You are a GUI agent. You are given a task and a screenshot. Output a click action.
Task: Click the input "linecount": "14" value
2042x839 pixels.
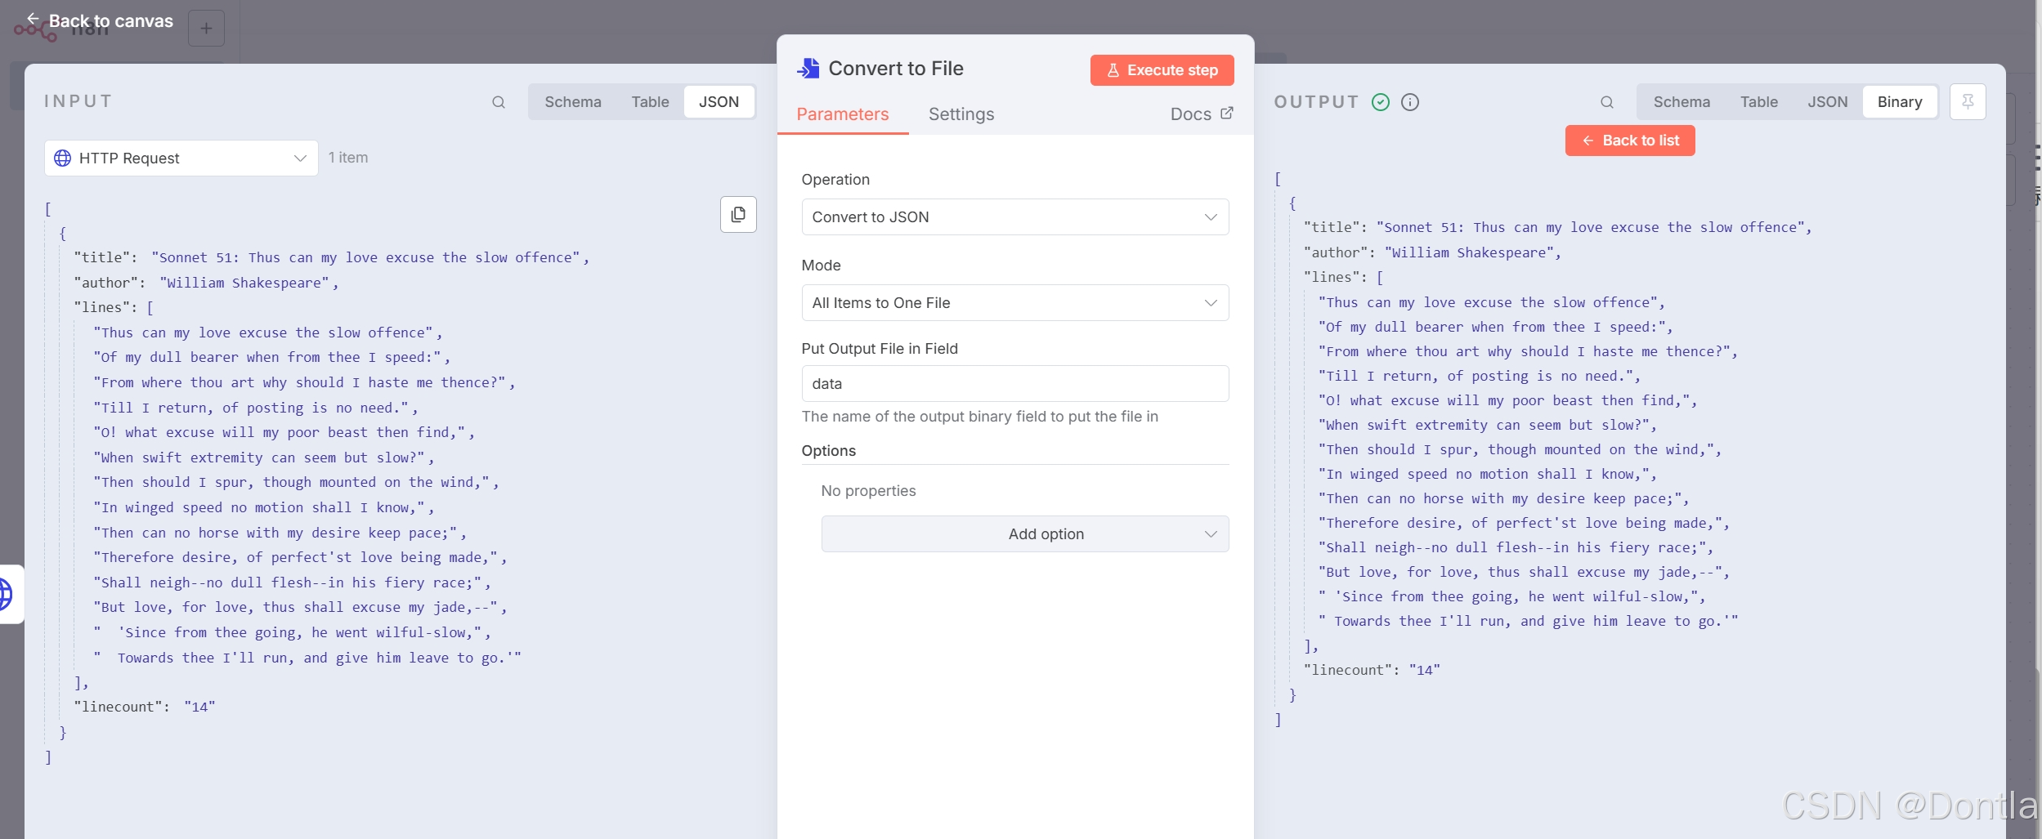pyautogui.click(x=199, y=707)
